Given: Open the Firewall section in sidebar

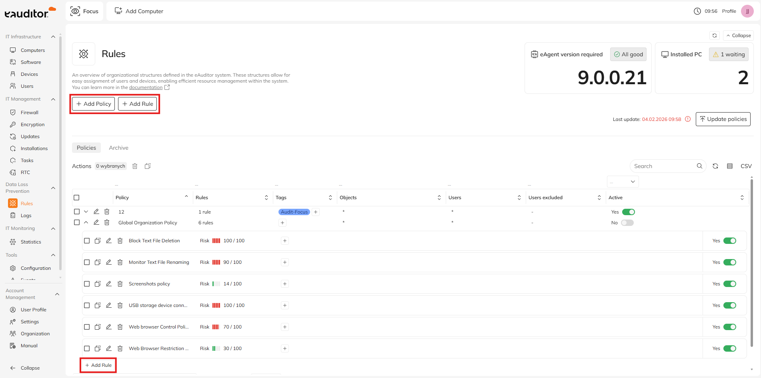Looking at the screenshot, I should (x=29, y=113).
